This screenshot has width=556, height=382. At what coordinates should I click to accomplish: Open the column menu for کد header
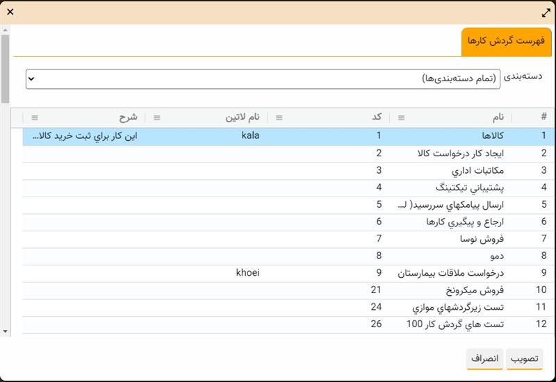click(x=279, y=117)
